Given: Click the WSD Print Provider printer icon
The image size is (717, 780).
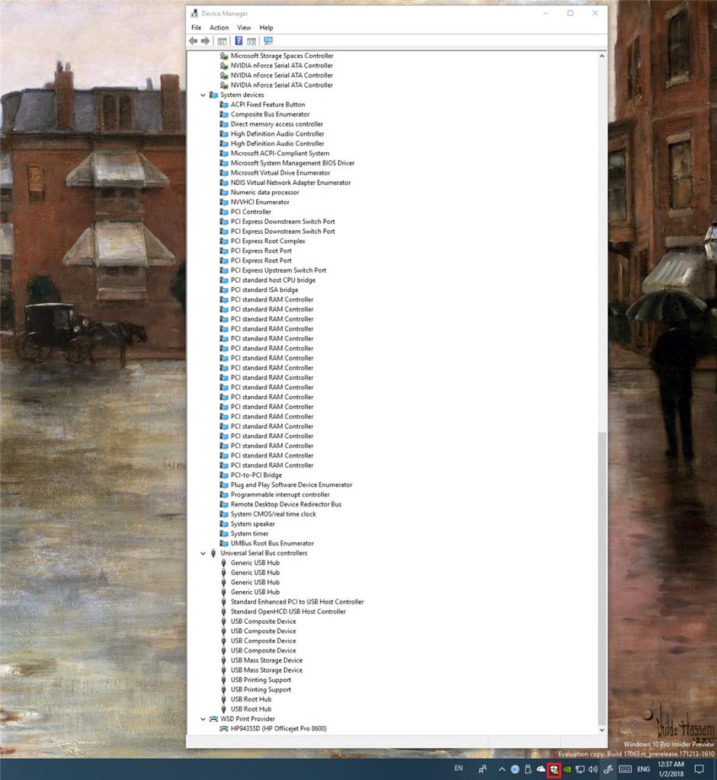Looking at the screenshot, I should 213,719.
